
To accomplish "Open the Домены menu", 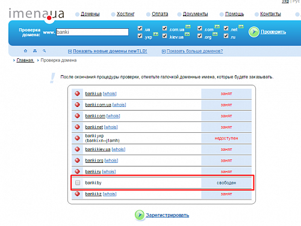I will (x=90, y=14).
